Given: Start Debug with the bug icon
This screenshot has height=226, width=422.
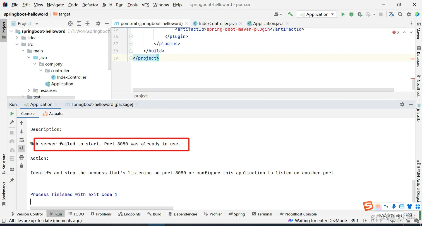Looking at the screenshot, I should click(x=351, y=14).
